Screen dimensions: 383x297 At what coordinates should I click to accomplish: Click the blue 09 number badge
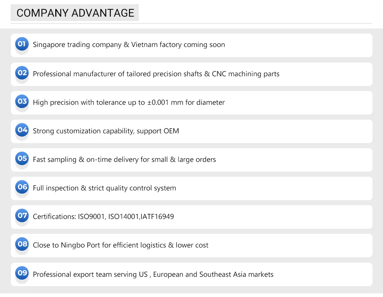[x=22, y=273]
